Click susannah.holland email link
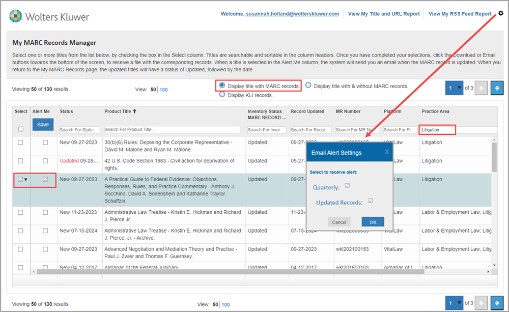Image resolution: width=509 pixels, height=312 pixels. coord(292,14)
